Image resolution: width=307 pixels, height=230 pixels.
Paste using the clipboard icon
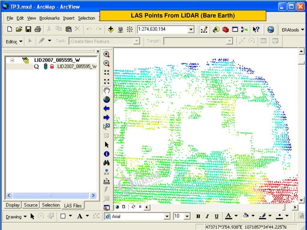pyautogui.click(x=69, y=29)
